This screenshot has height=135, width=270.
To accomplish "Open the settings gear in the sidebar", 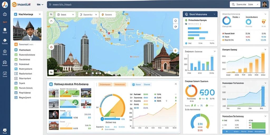I will (5, 130).
